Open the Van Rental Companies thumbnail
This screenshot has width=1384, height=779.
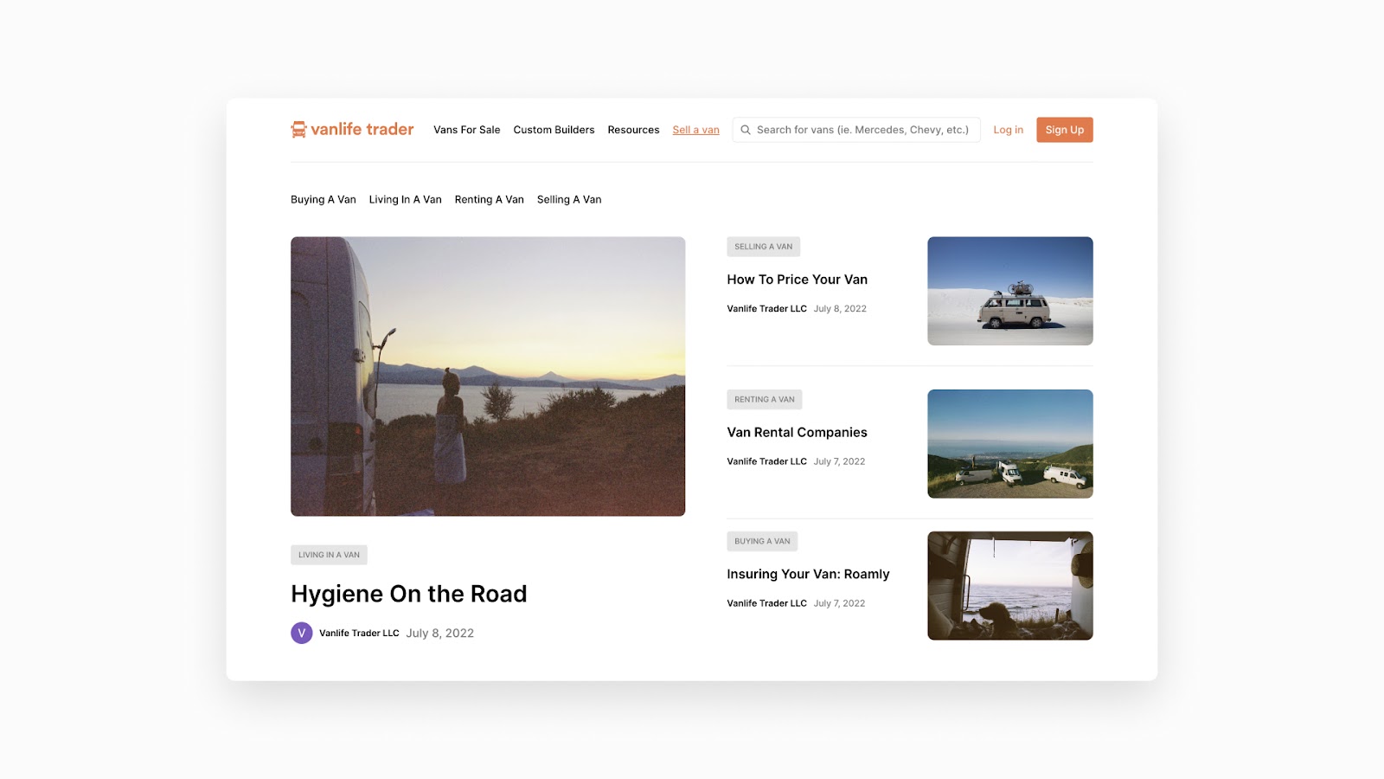(x=1010, y=444)
